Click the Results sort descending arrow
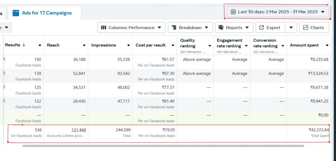The width and height of the screenshot is (336, 161). coord(24,45)
